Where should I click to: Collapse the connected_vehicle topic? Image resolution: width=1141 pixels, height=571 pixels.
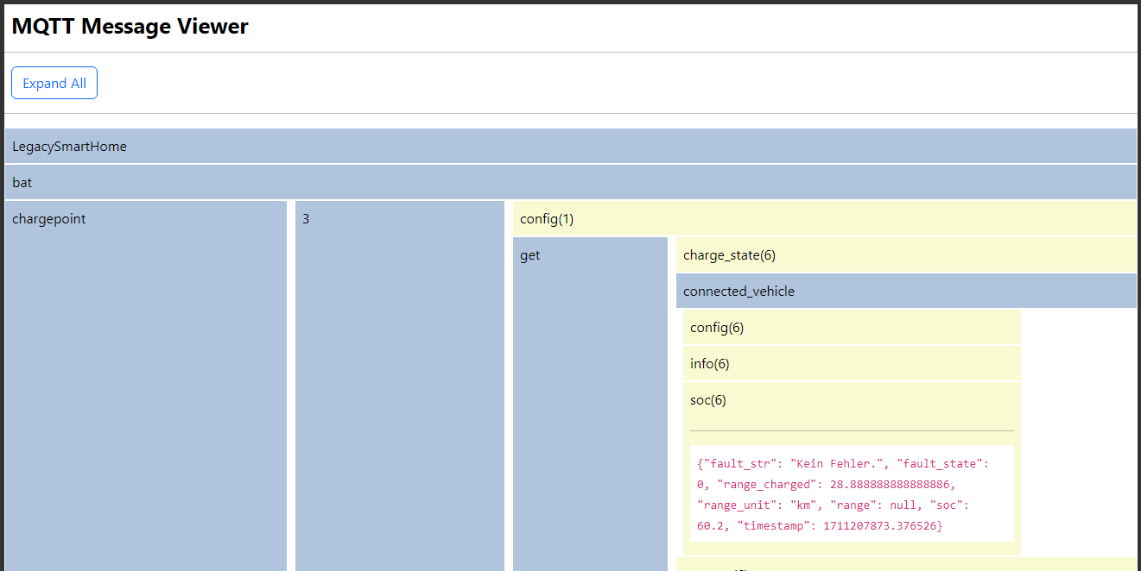[x=738, y=292]
